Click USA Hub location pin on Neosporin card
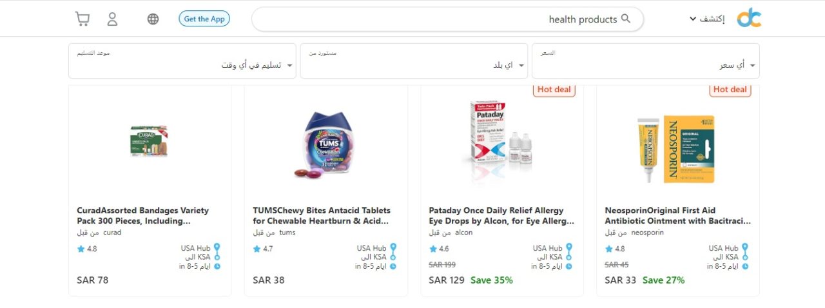 [x=744, y=248]
